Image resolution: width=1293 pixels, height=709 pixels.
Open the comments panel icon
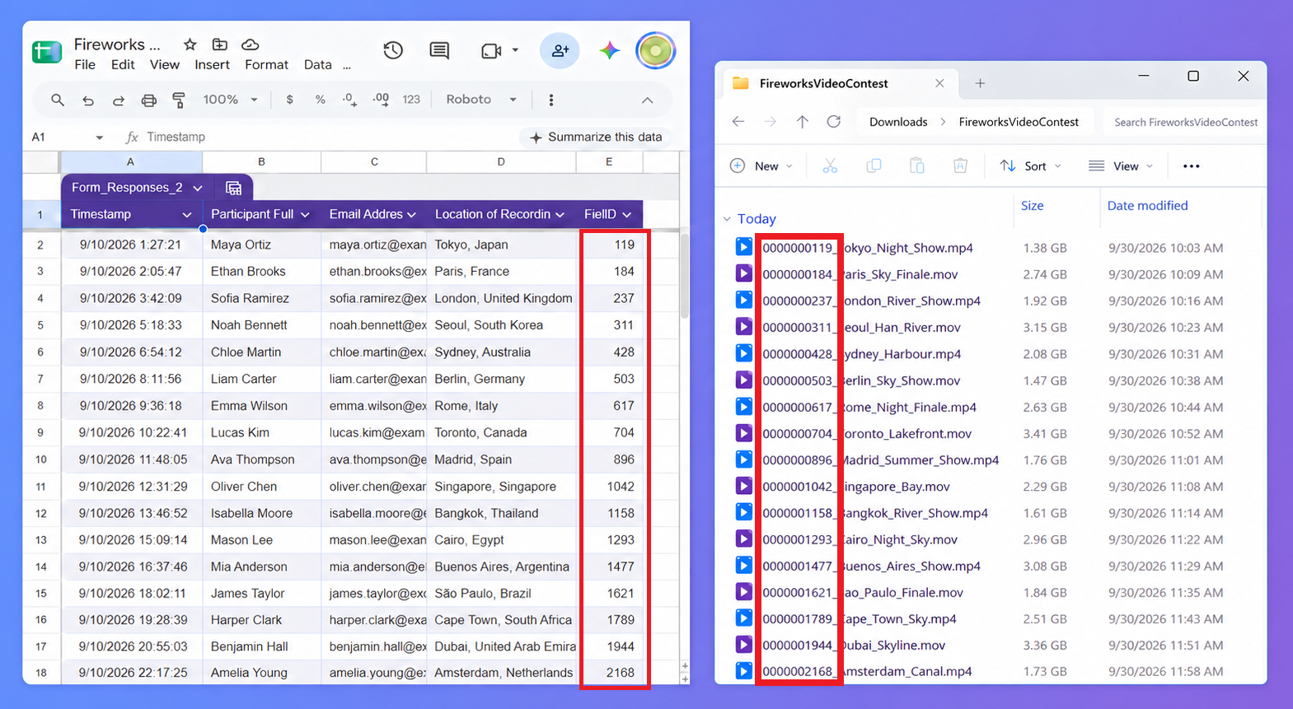coord(439,51)
